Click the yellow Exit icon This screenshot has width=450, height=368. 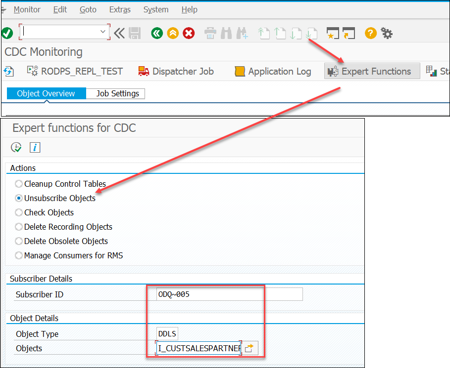point(173,33)
